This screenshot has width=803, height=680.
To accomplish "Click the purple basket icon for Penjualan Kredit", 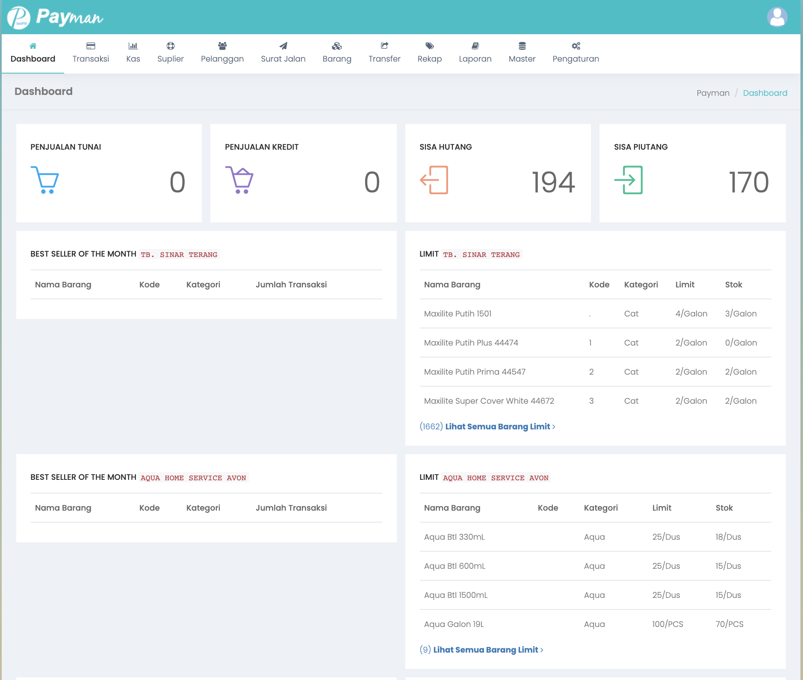I will point(239,180).
